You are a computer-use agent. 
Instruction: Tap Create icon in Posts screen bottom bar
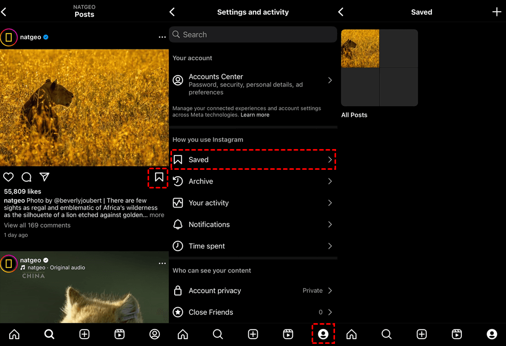coord(85,334)
